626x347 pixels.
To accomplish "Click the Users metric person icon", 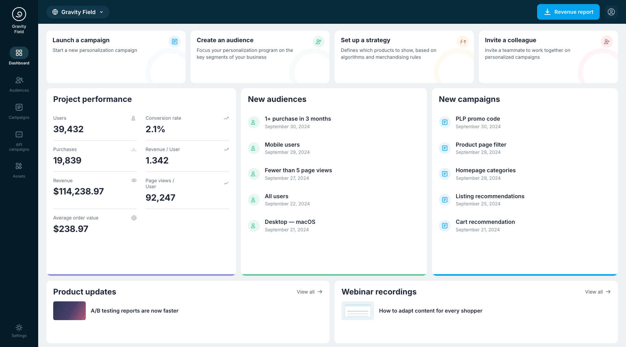I will [133, 118].
